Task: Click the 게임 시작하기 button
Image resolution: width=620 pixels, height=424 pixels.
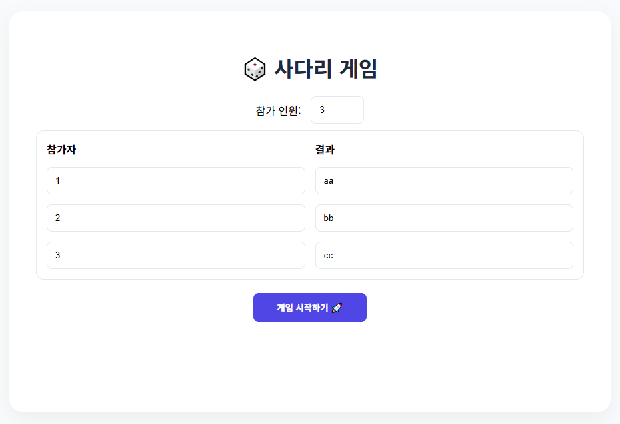Action: (309, 307)
